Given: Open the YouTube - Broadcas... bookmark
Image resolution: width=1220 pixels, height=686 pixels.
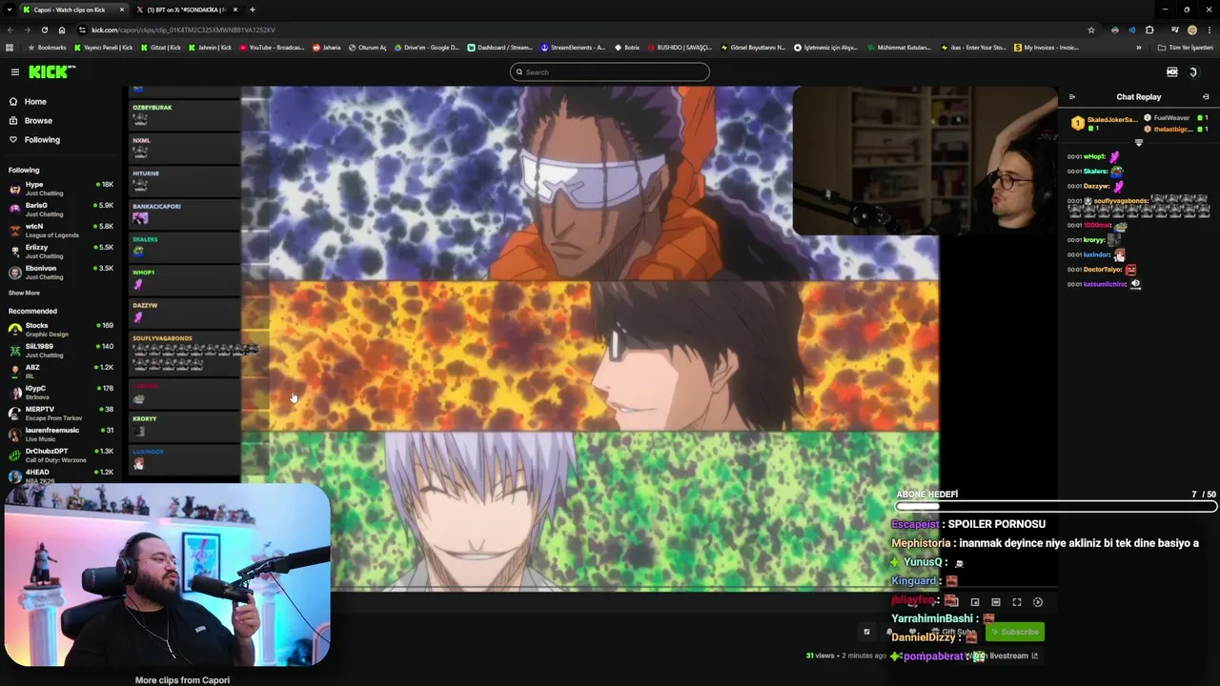Looking at the screenshot, I should (272, 47).
